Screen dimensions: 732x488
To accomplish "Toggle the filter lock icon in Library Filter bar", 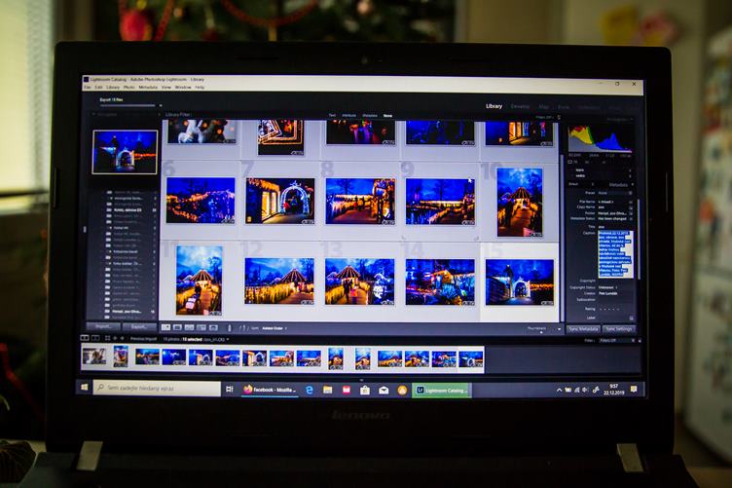I will click(559, 117).
